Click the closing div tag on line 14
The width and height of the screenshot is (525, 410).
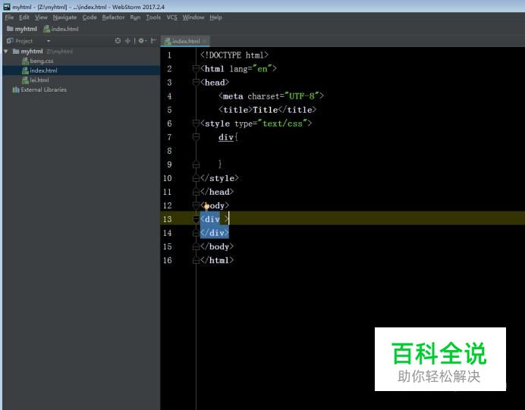click(x=215, y=233)
